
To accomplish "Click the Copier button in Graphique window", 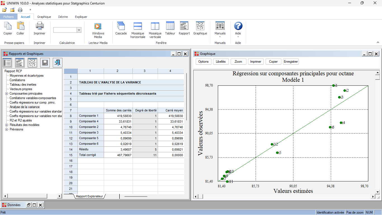I will tap(273, 62).
